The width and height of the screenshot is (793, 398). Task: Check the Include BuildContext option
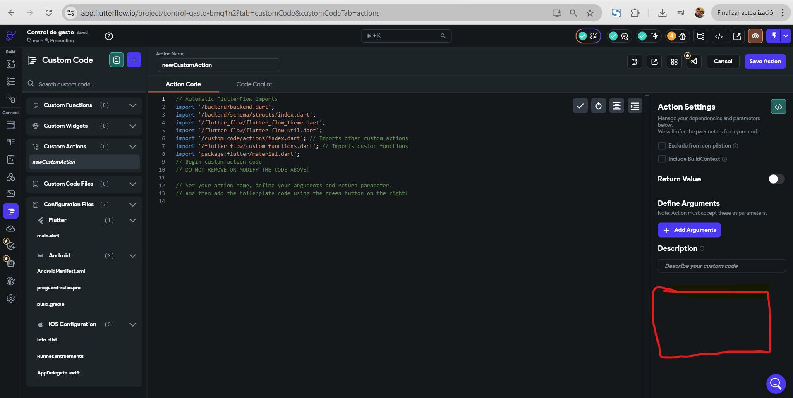[x=662, y=159]
